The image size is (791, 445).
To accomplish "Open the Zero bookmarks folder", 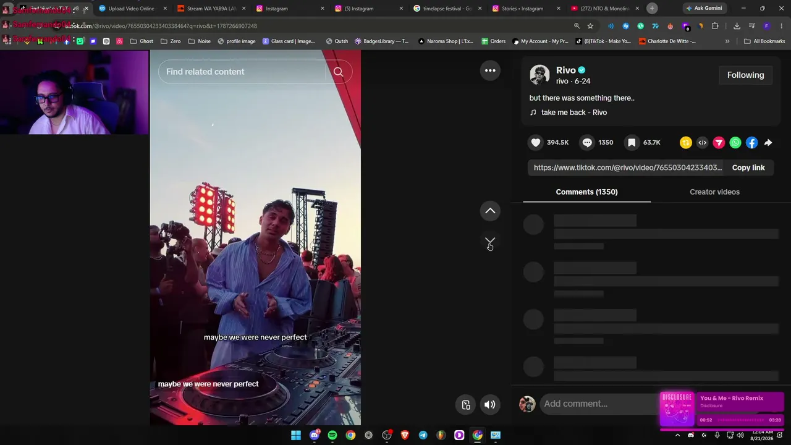I will (x=171, y=41).
